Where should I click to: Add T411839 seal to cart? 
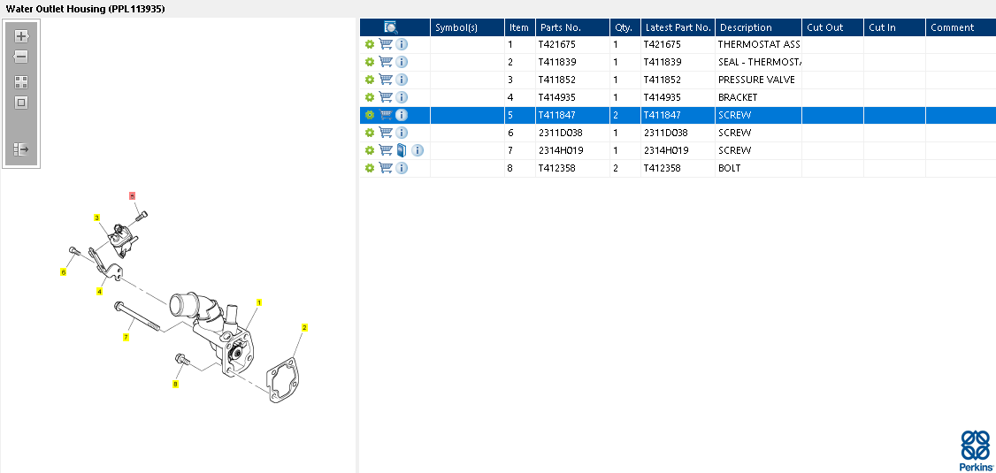point(386,62)
